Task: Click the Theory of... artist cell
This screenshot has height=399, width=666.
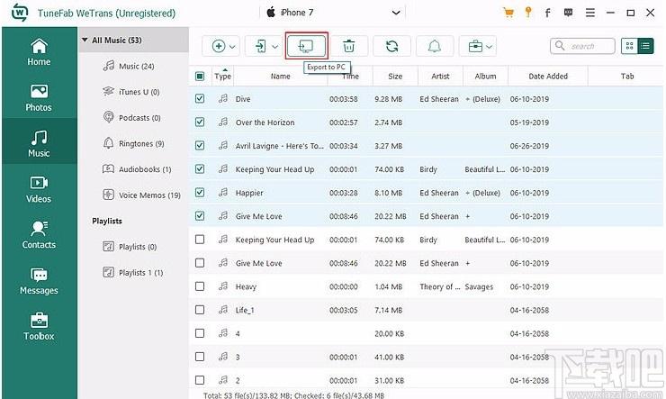Action: click(439, 286)
